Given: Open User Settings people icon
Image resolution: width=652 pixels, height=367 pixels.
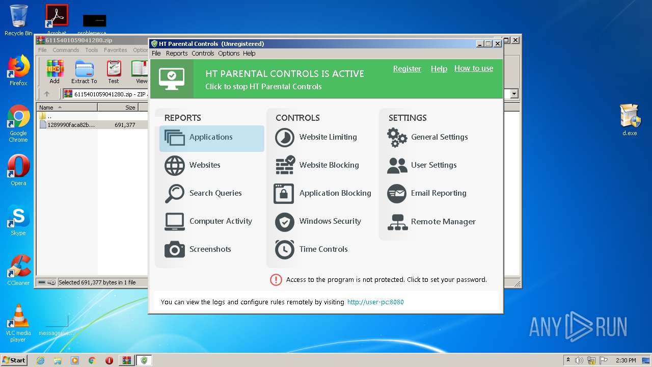Looking at the screenshot, I should coord(397,166).
